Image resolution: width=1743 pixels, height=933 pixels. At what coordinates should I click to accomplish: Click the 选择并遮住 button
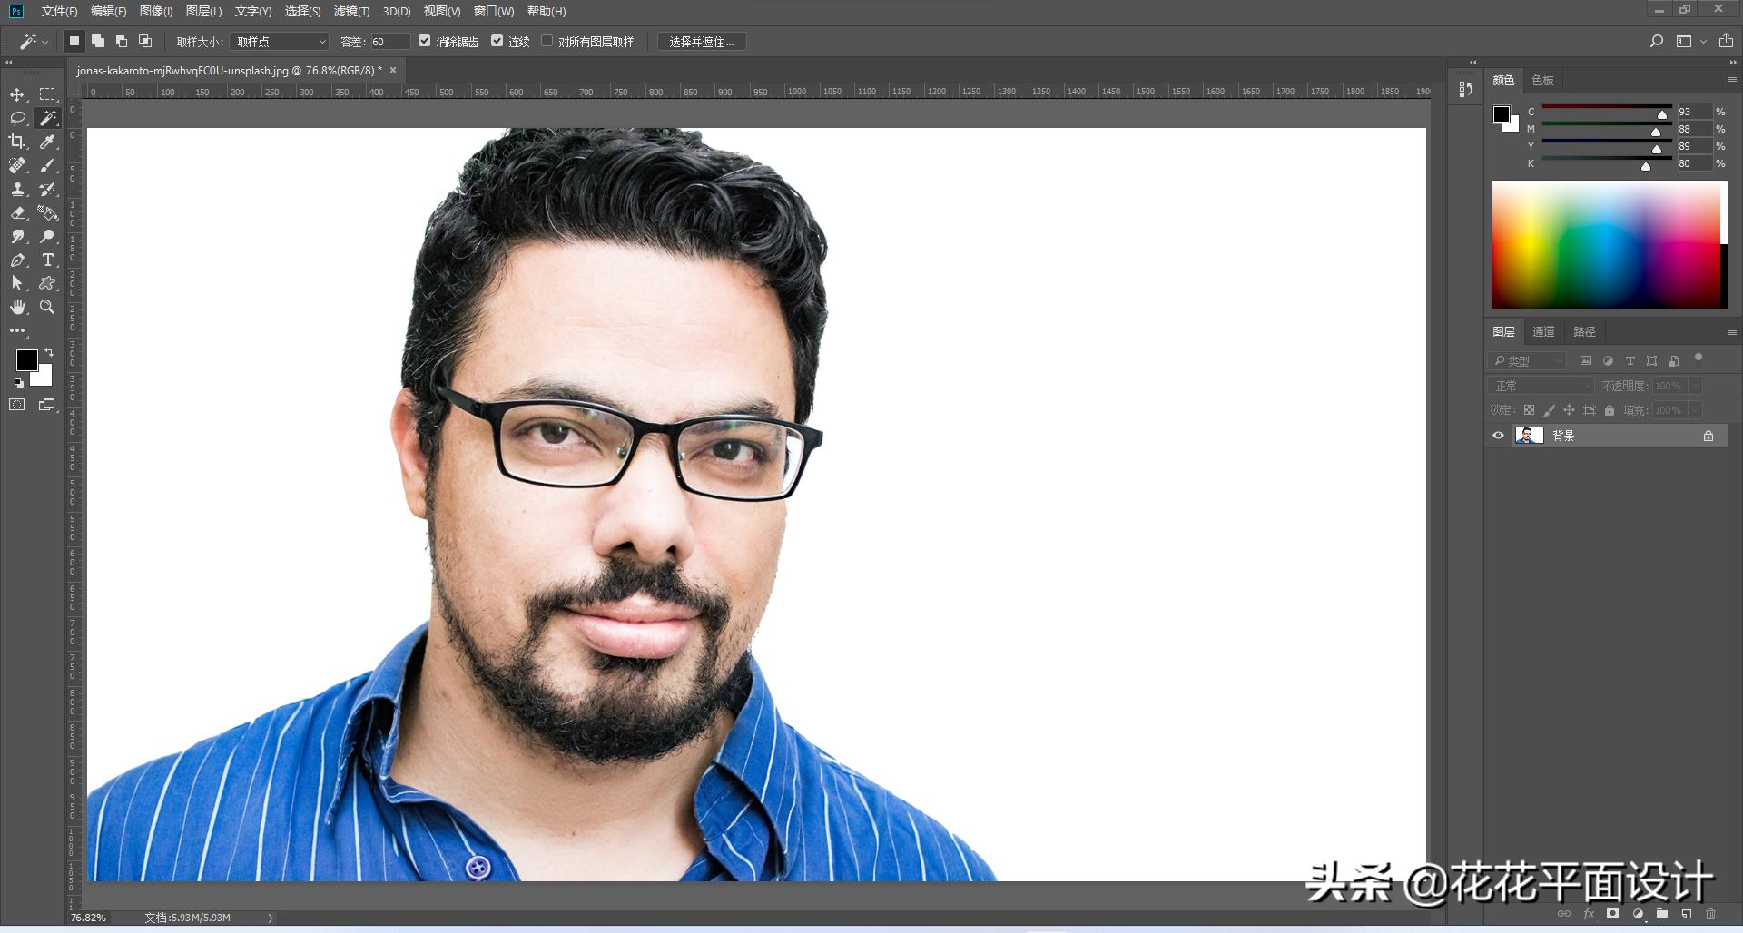(x=701, y=42)
